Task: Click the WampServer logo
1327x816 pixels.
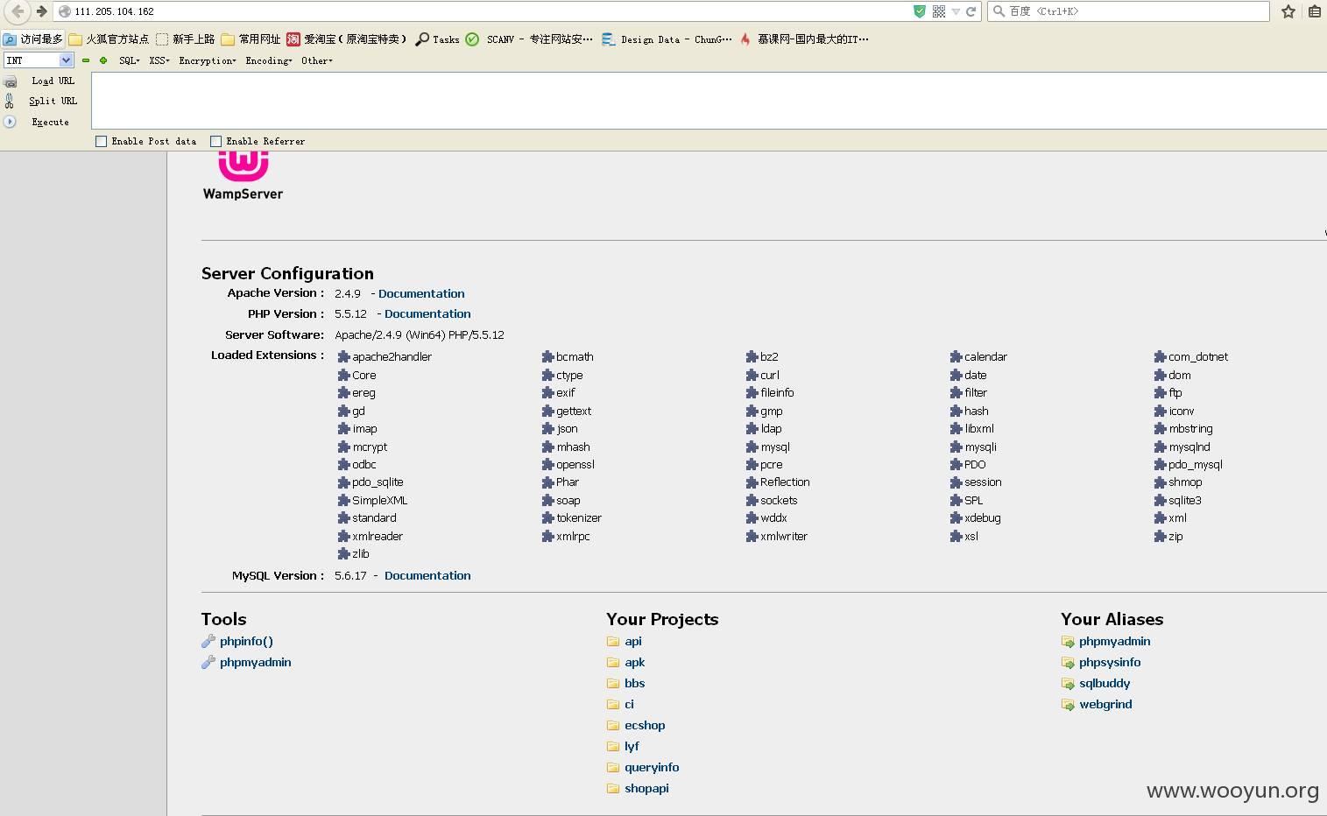Action: 243,176
